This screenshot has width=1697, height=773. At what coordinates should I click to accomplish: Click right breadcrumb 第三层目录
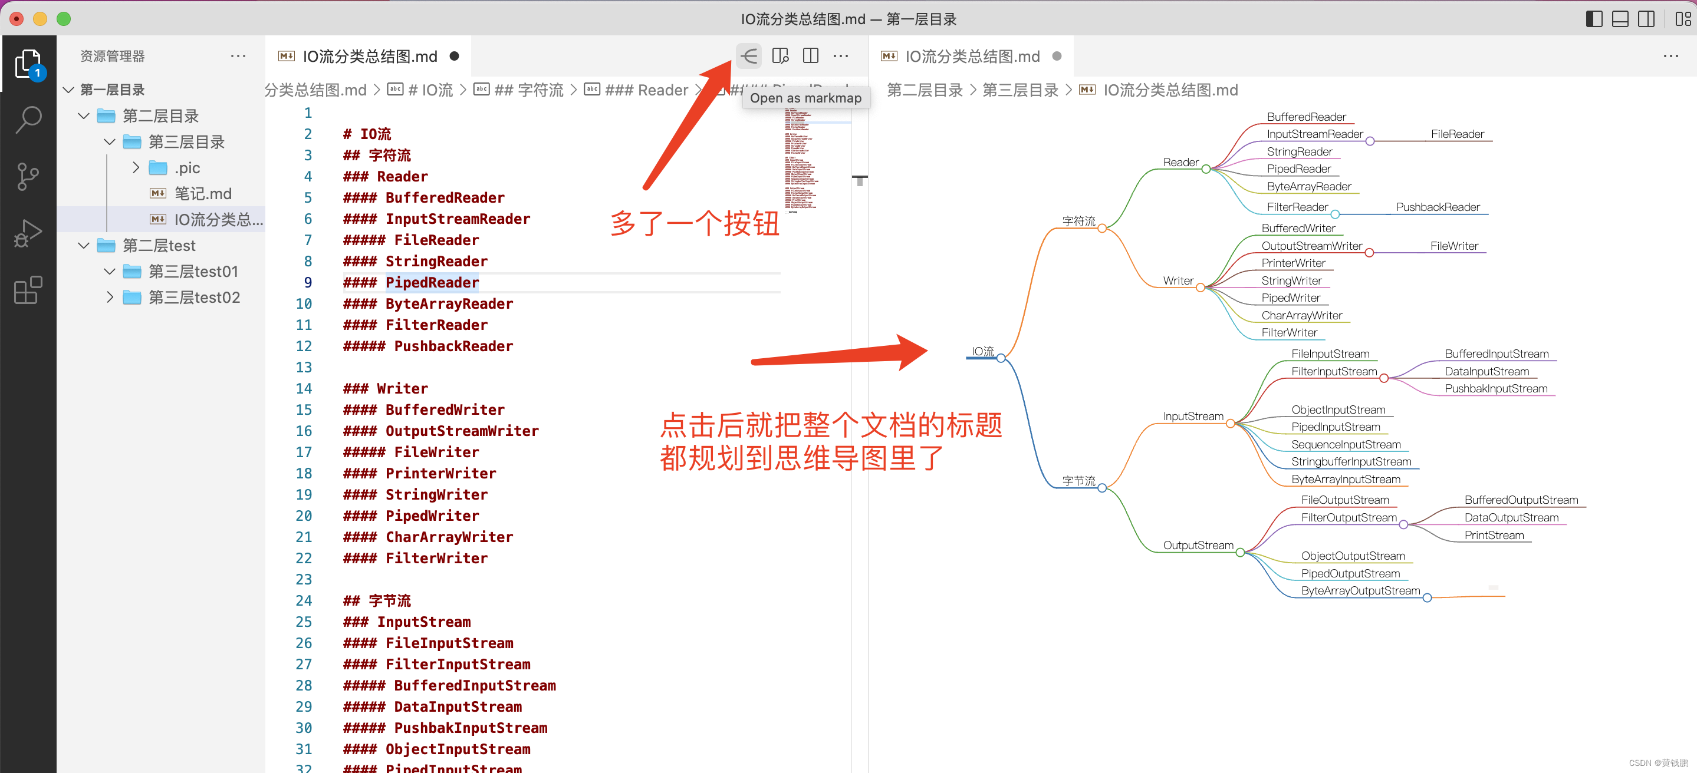1019,90
